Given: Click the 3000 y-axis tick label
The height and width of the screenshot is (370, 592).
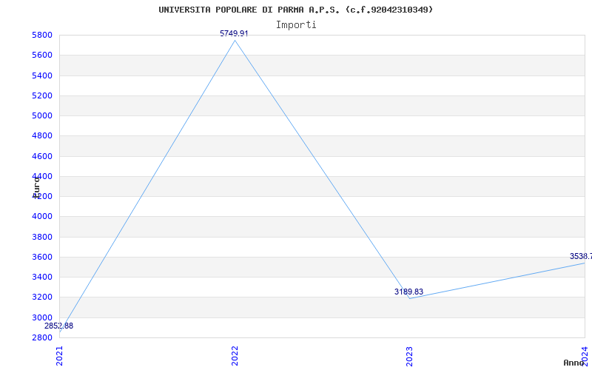Looking at the screenshot, I should (42, 317).
